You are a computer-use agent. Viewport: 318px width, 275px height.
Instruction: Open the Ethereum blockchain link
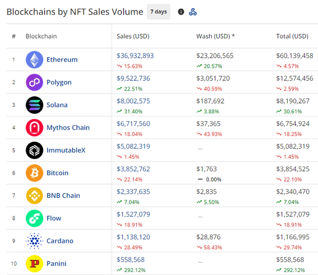tap(62, 60)
